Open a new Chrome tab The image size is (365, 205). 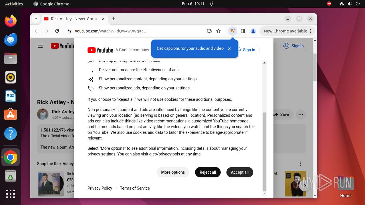click(113, 19)
